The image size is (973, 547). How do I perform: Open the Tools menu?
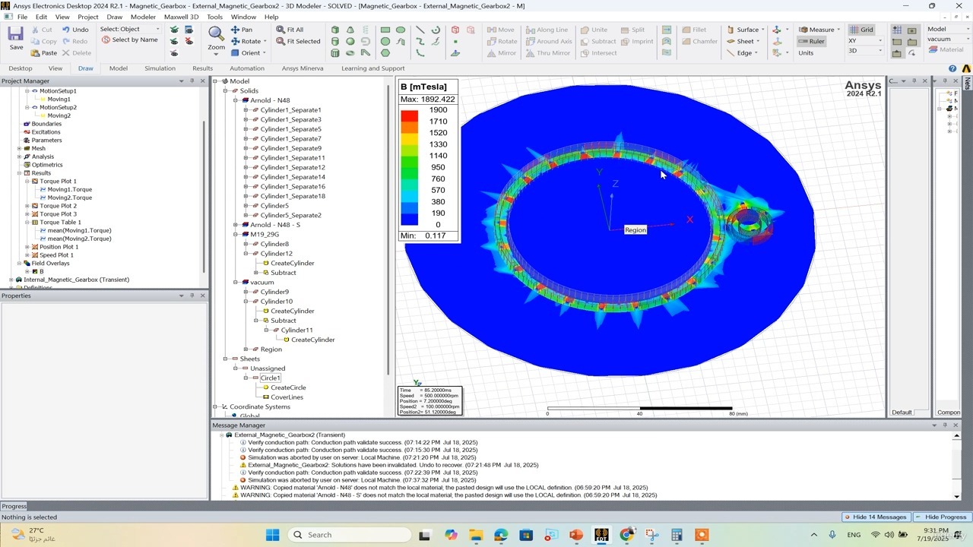[215, 17]
